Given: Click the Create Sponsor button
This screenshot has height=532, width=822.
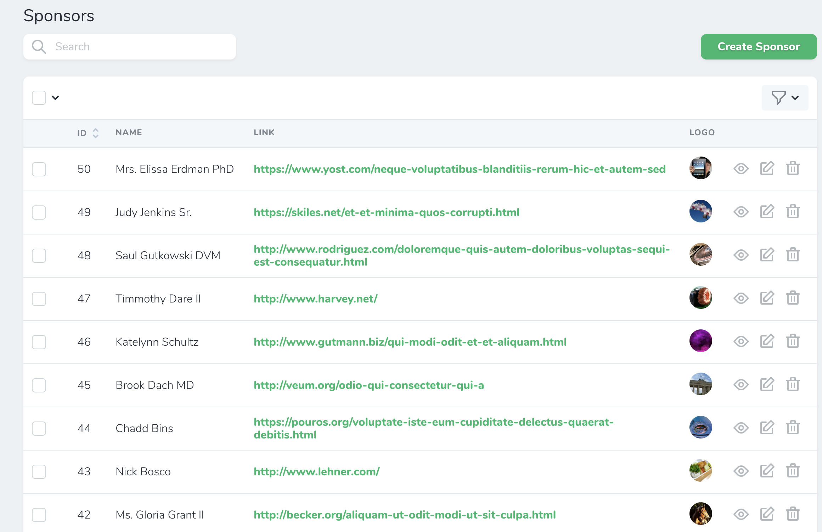Looking at the screenshot, I should (x=759, y=47).
